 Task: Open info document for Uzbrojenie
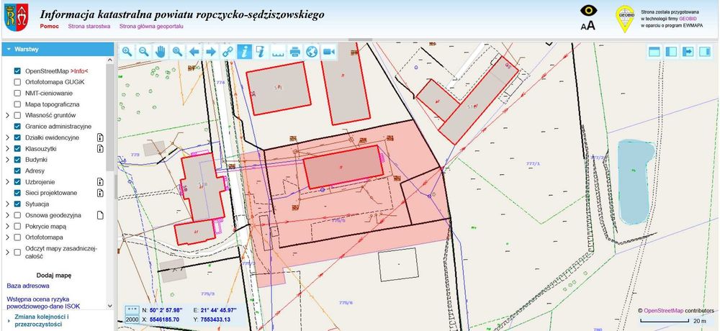(x=100, y=182)
